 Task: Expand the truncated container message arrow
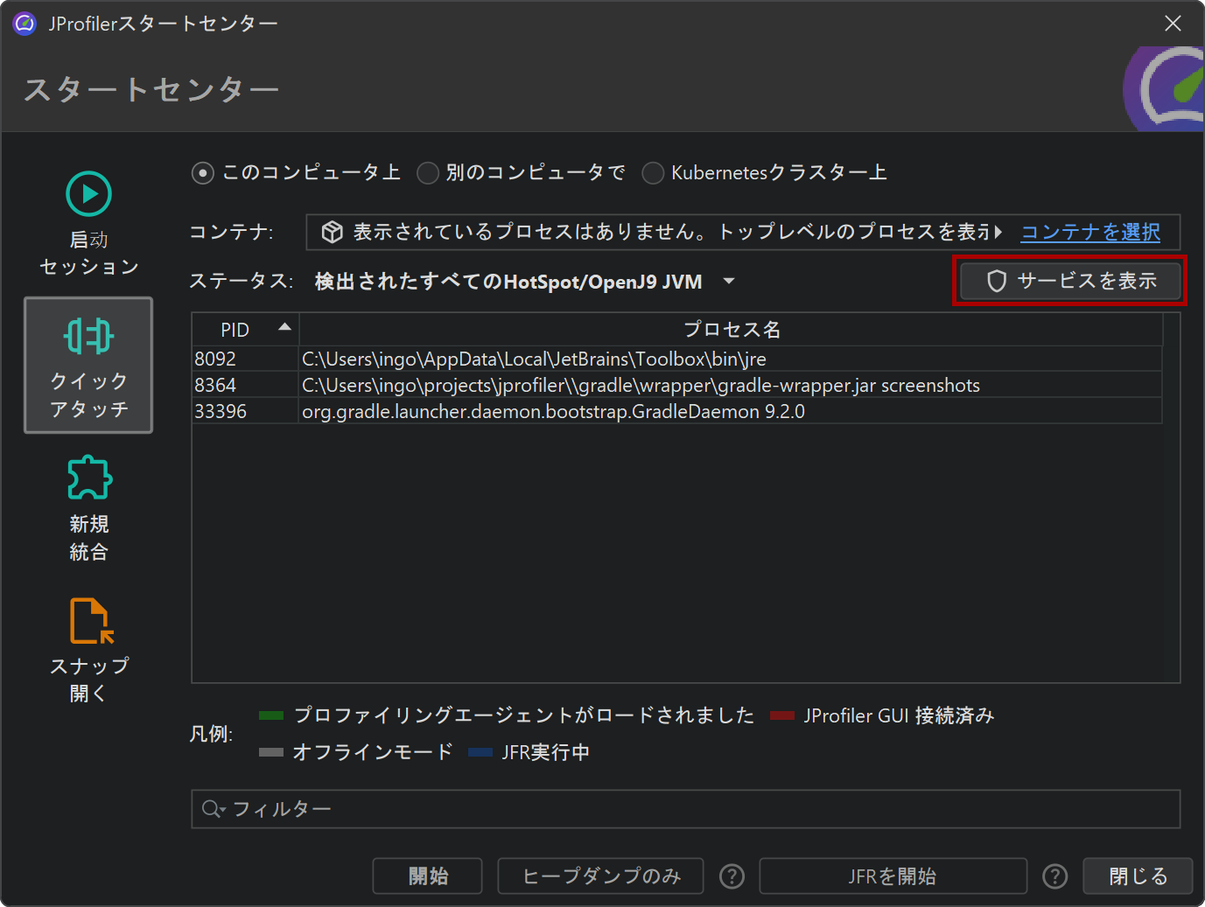(998, 232)
